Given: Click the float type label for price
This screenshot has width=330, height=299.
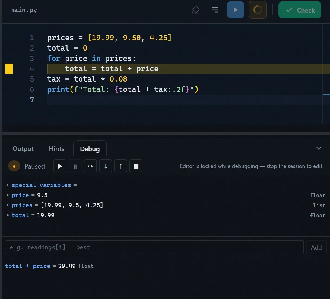Looking at the screenshot, I should [318, 195].
